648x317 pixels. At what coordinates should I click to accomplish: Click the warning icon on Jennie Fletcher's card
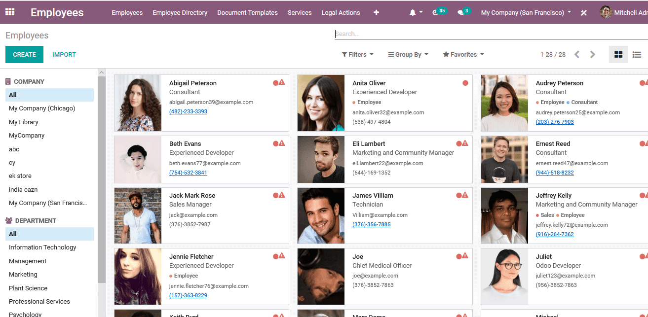coord(282,255)
